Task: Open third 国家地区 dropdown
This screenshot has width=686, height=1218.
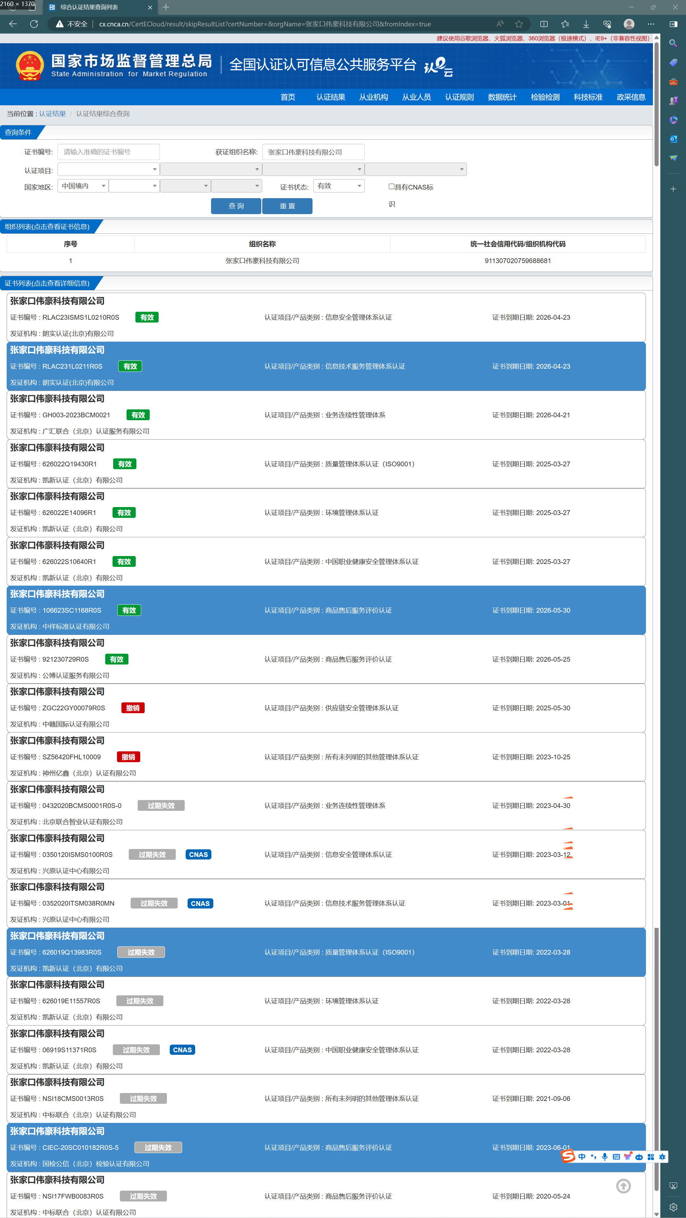Action: tap(185, 186)
